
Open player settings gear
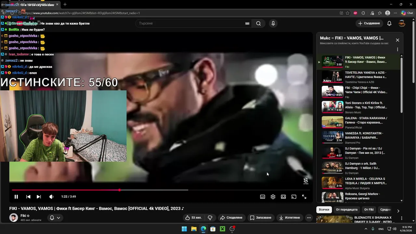[x=273, y=197]
